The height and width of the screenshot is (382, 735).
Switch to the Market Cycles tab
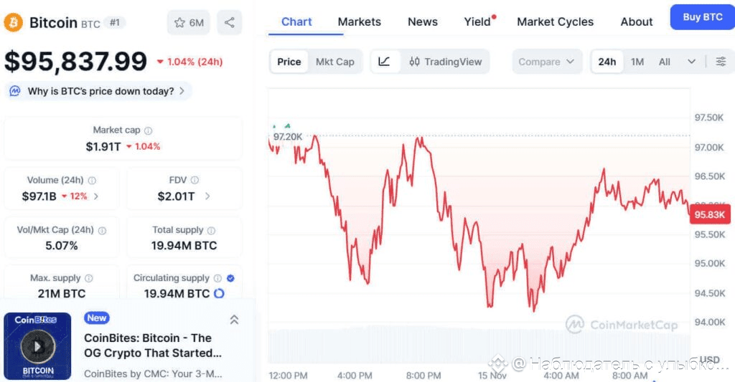click(x=555, y=22)
